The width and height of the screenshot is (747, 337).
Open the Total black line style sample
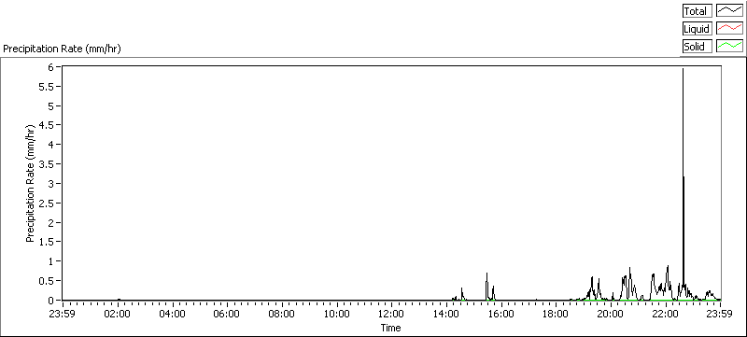(729, 11)
